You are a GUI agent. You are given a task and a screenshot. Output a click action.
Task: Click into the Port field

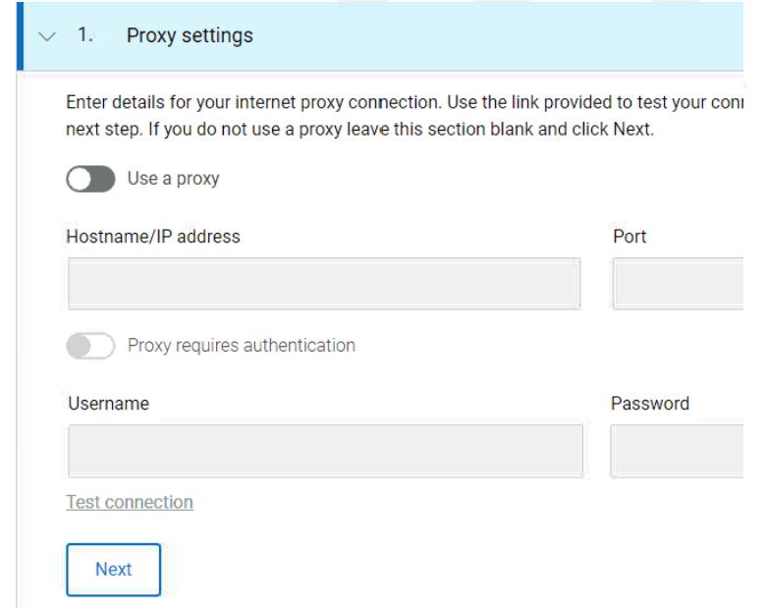(x=678, y=284)
